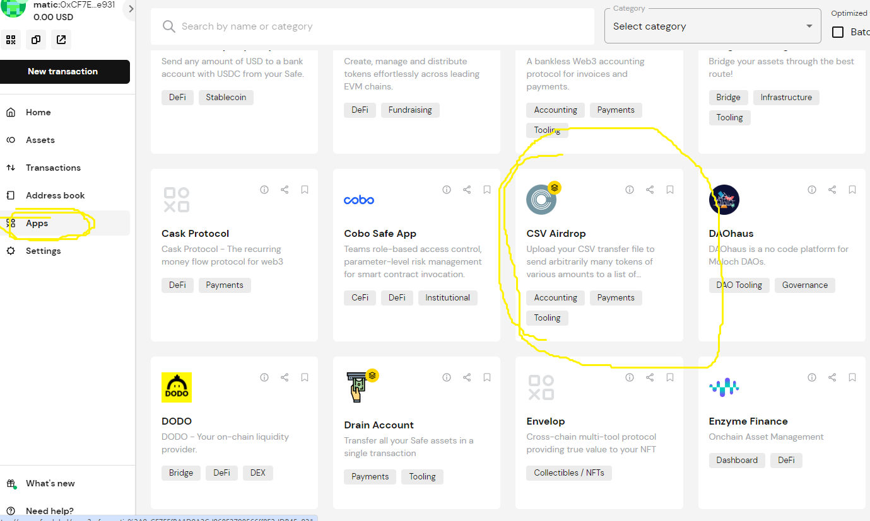View info for Enzyme Finance app
870x521 pixels.
(x=812, y=377)
